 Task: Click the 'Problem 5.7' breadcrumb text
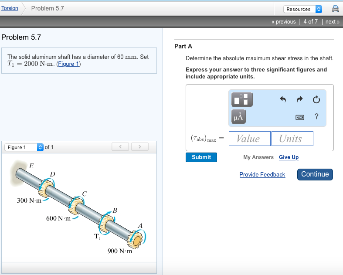point(48,8)
